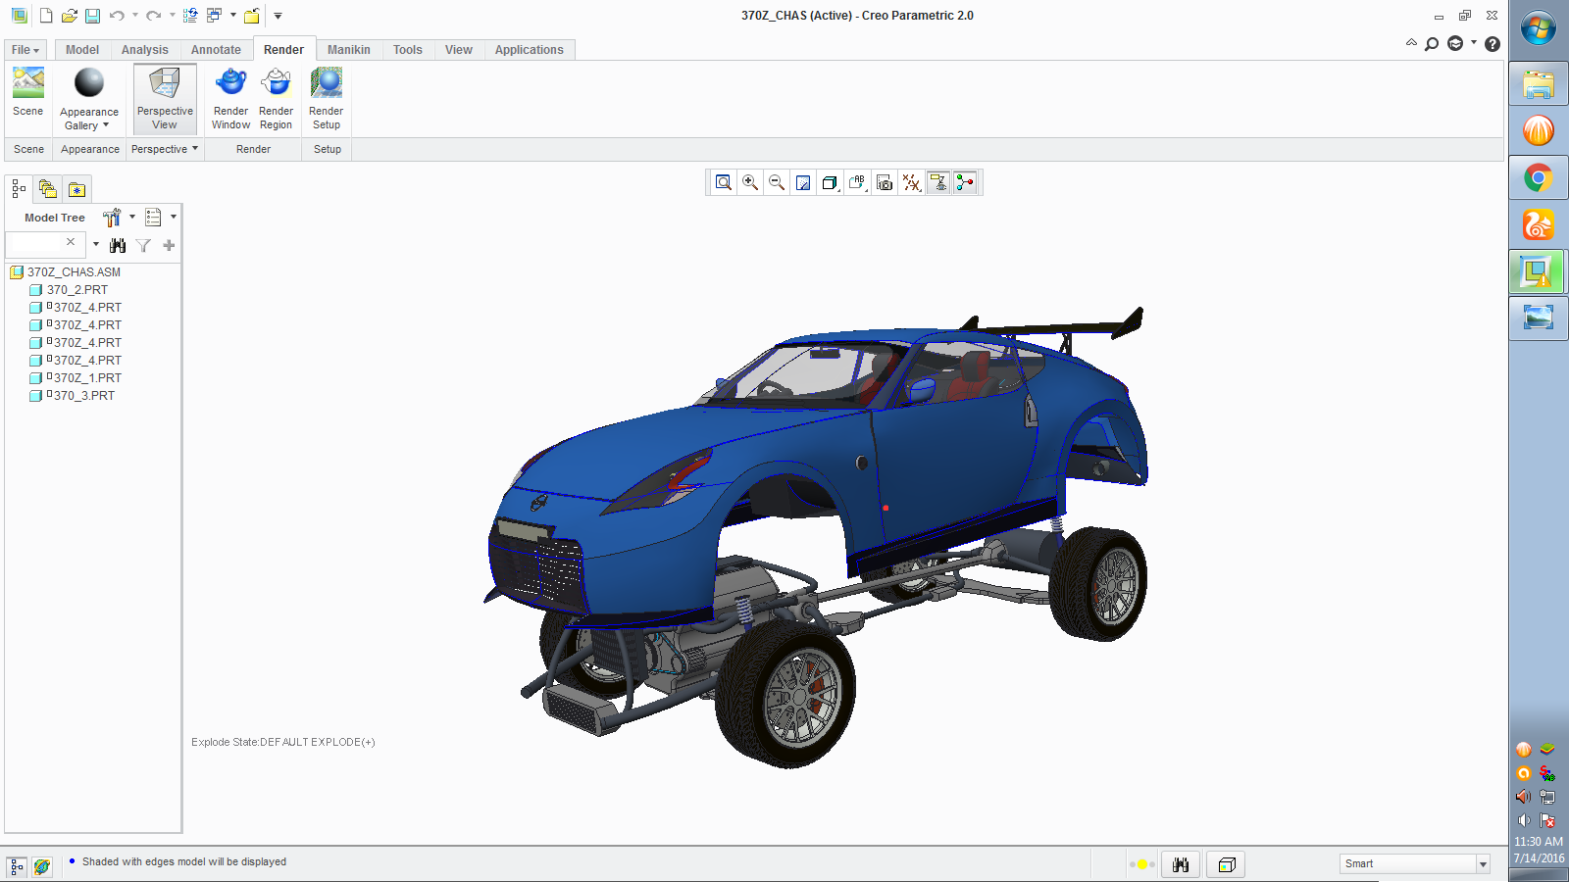The height and width of the screenshot is (882, 1569).
Task: Click the Close window folder icon
Action: coord(252,16)
